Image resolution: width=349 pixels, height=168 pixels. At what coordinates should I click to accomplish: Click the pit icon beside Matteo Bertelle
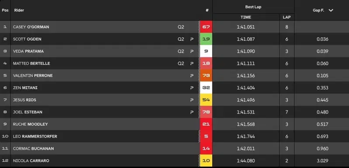(192, 64)
